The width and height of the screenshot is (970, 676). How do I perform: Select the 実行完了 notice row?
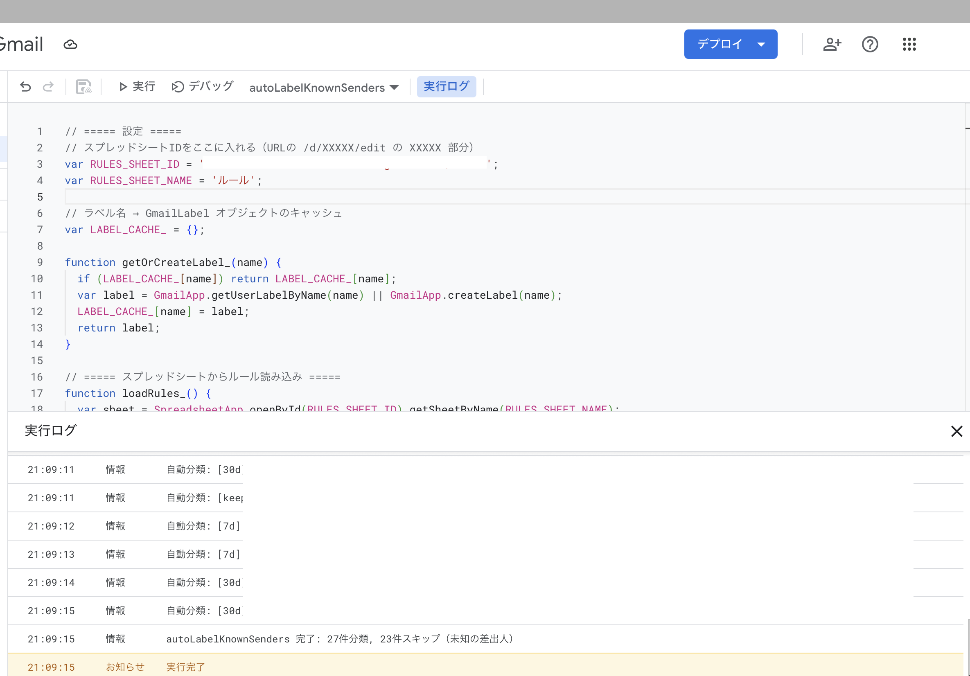(x=186, y=667)
